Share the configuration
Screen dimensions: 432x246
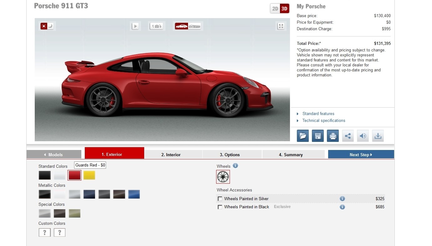[348, 136]
